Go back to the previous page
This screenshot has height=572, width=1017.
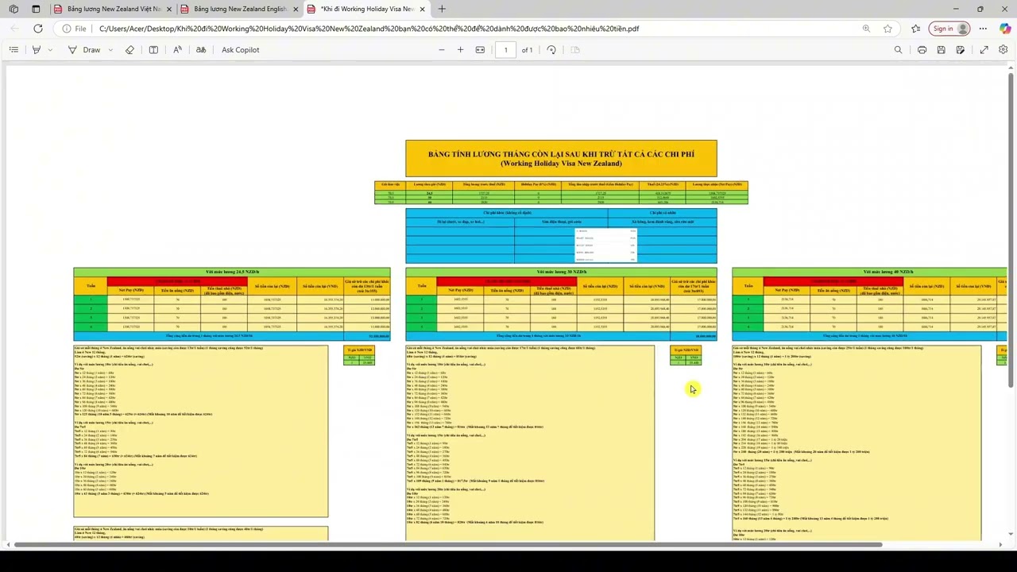[14, 29]
